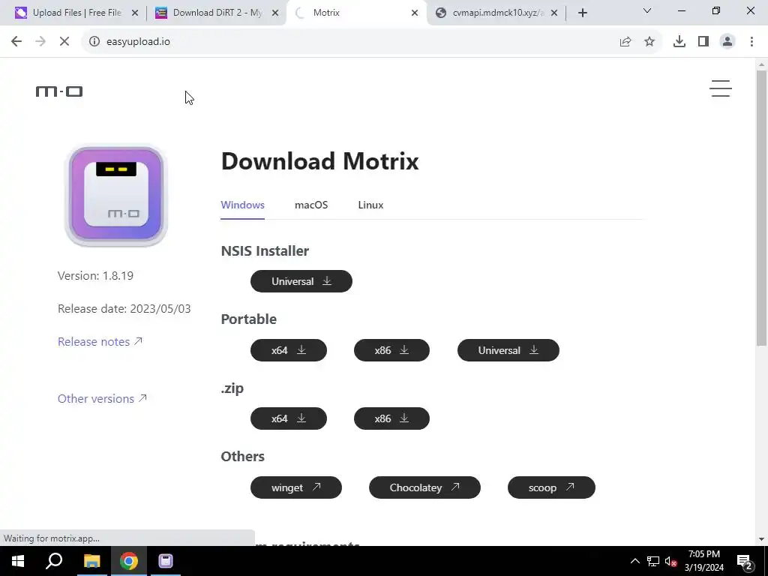Viewport: 768px width, 576px height.
Task: Download the .zip x86 package
Action: [x=391, y=418]
